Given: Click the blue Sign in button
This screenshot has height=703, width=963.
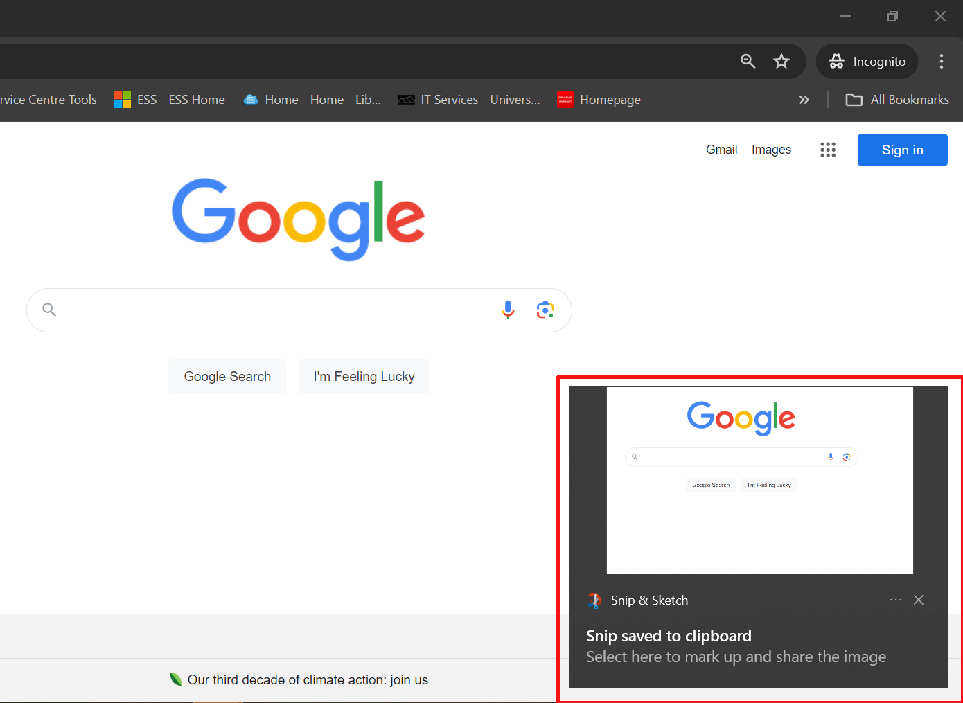Looking at the screenshot, I should [902, 150].
